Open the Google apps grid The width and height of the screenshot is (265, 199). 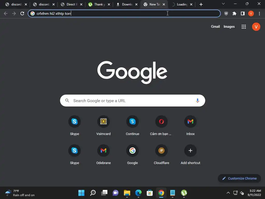244,27
